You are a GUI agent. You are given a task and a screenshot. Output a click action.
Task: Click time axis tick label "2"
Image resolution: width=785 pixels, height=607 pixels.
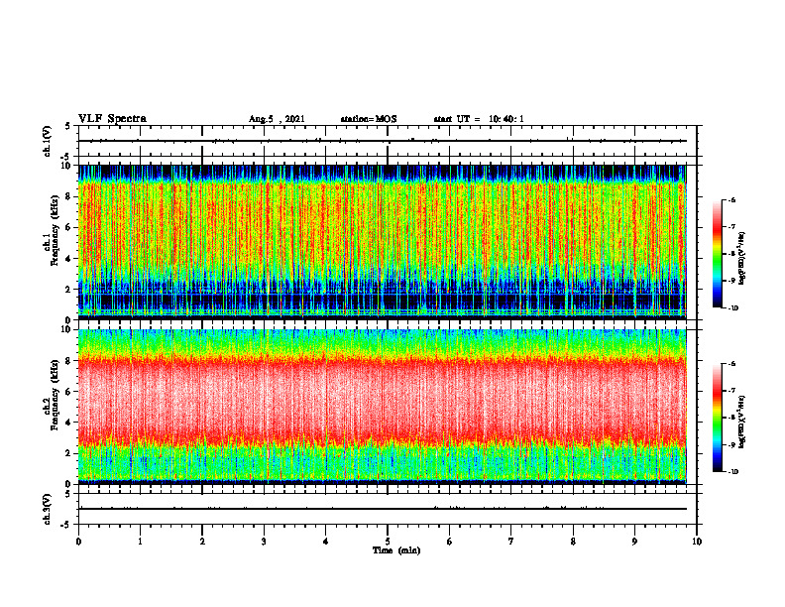point(202,542)
